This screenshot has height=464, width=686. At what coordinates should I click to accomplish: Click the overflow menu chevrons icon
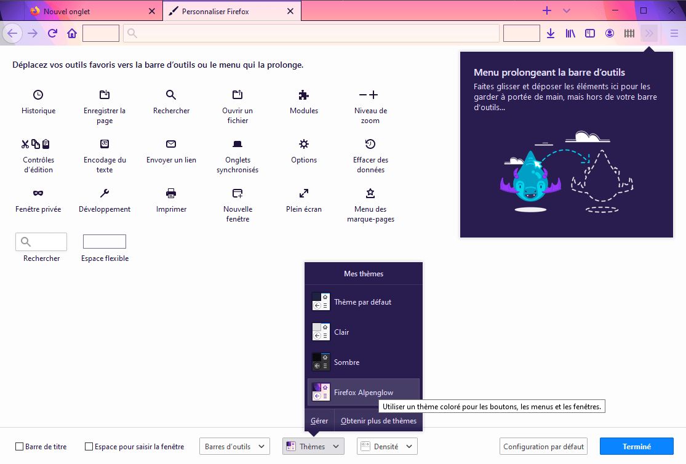click(x=649, y=33)
